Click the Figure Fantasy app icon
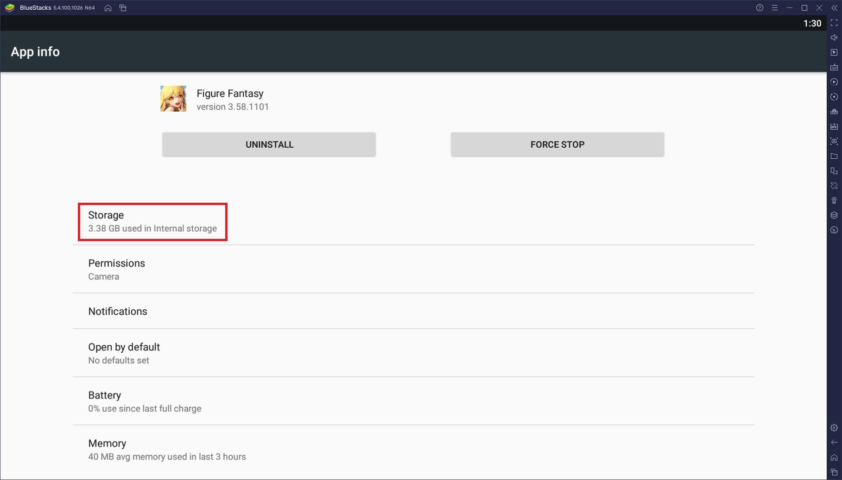842x480 pixels. click(x=173, y=99)
